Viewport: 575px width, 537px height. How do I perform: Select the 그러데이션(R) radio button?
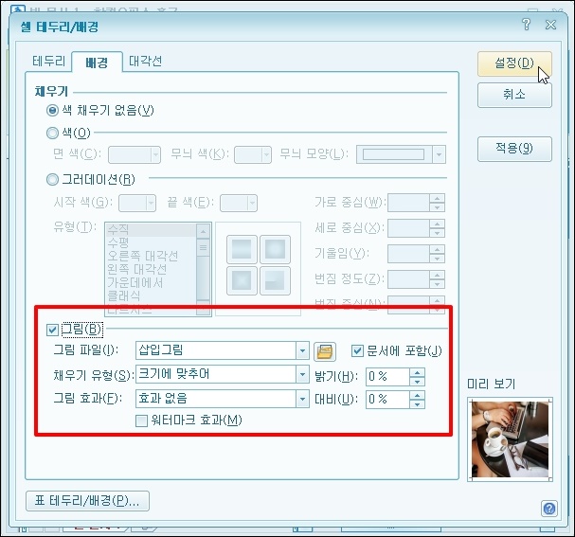tap(52, 179)
